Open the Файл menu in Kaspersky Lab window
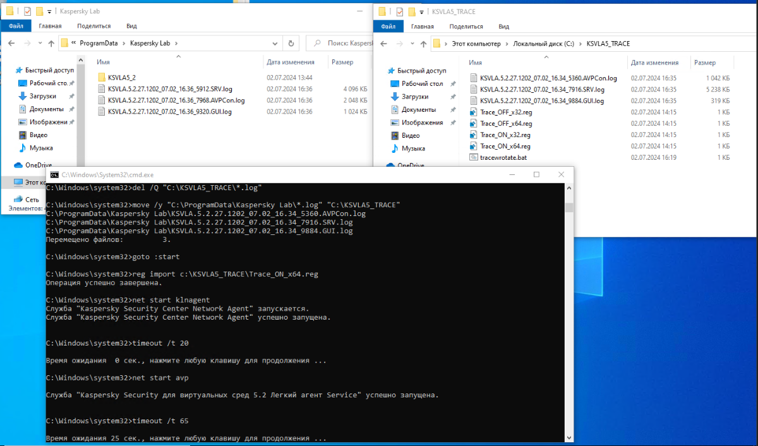The width and height of the screenshot is (758, 446). coord(16,26)
